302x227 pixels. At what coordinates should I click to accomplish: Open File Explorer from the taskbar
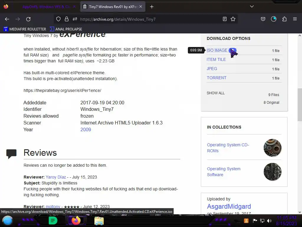[99, 220]
